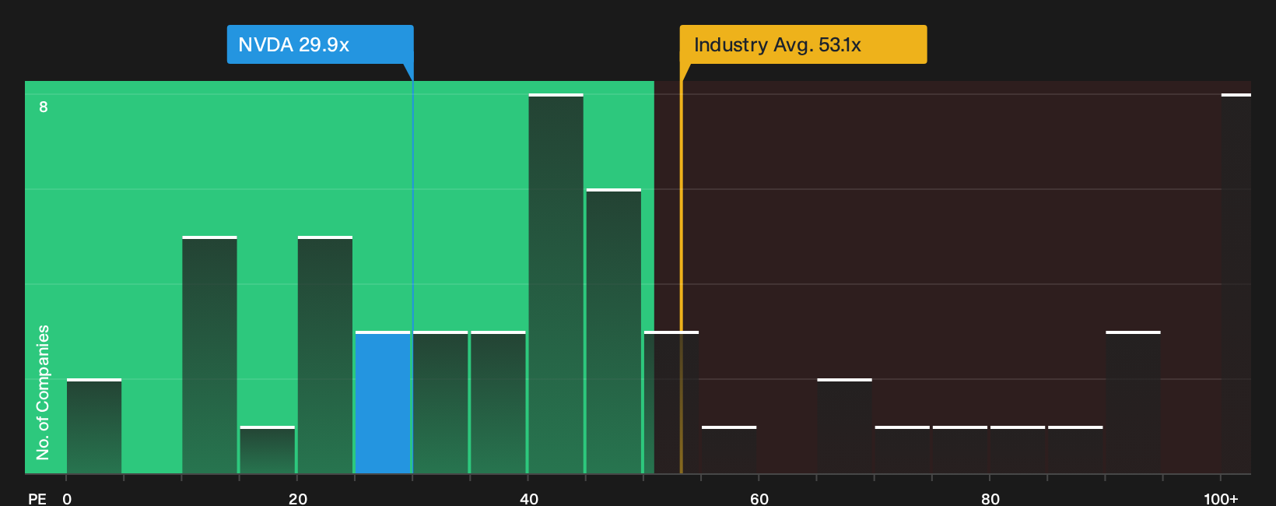Click the tallest bar at PE 40-45
The height and width of the screenshot is (506, 1276).
(556, 283)
